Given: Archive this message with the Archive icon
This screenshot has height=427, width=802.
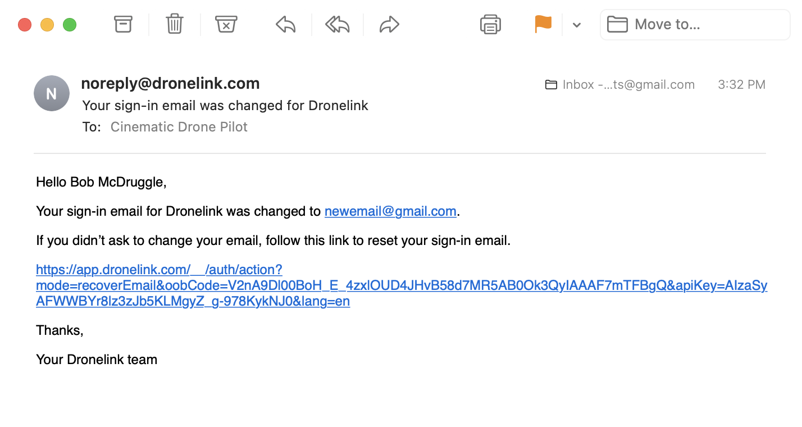Looking at the screenshot, I should pyautogui.click(x=123, y=24).
